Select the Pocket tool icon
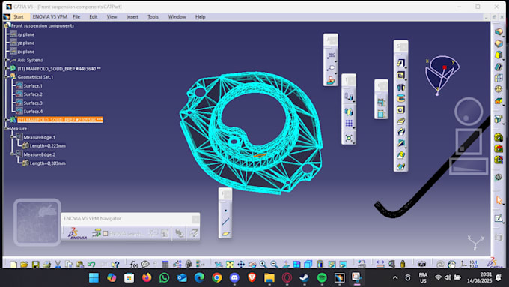Screen dimensions: 509x287 click(400, 76)
